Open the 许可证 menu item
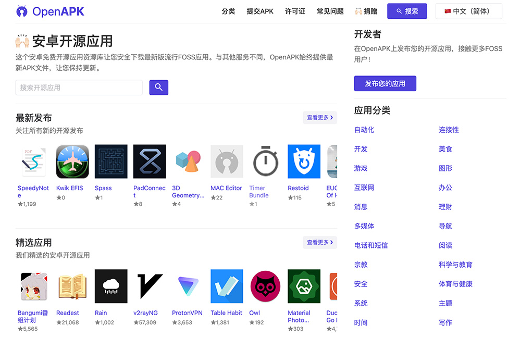The width and height of the screenshot is (521, 338). point(295,11)
